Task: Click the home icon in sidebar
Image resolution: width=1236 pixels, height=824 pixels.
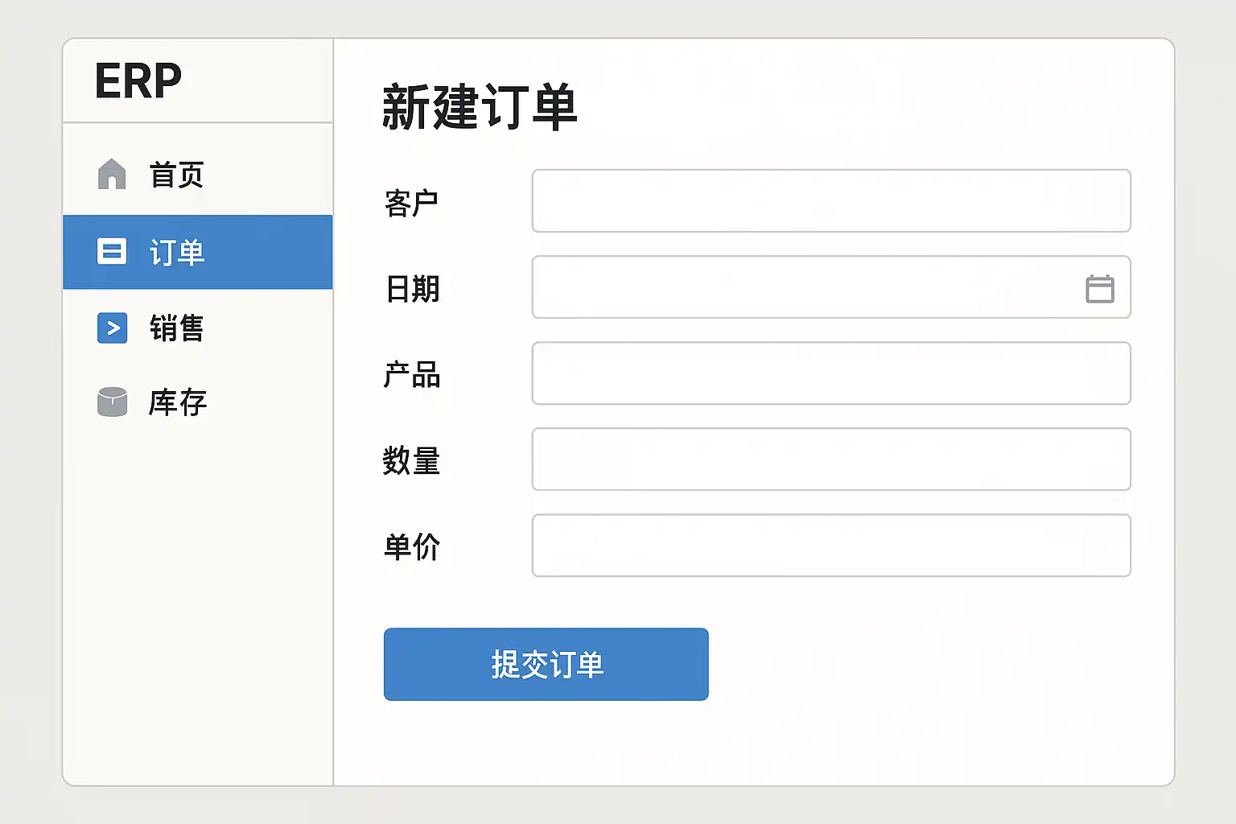Action: tap(112, 174)
